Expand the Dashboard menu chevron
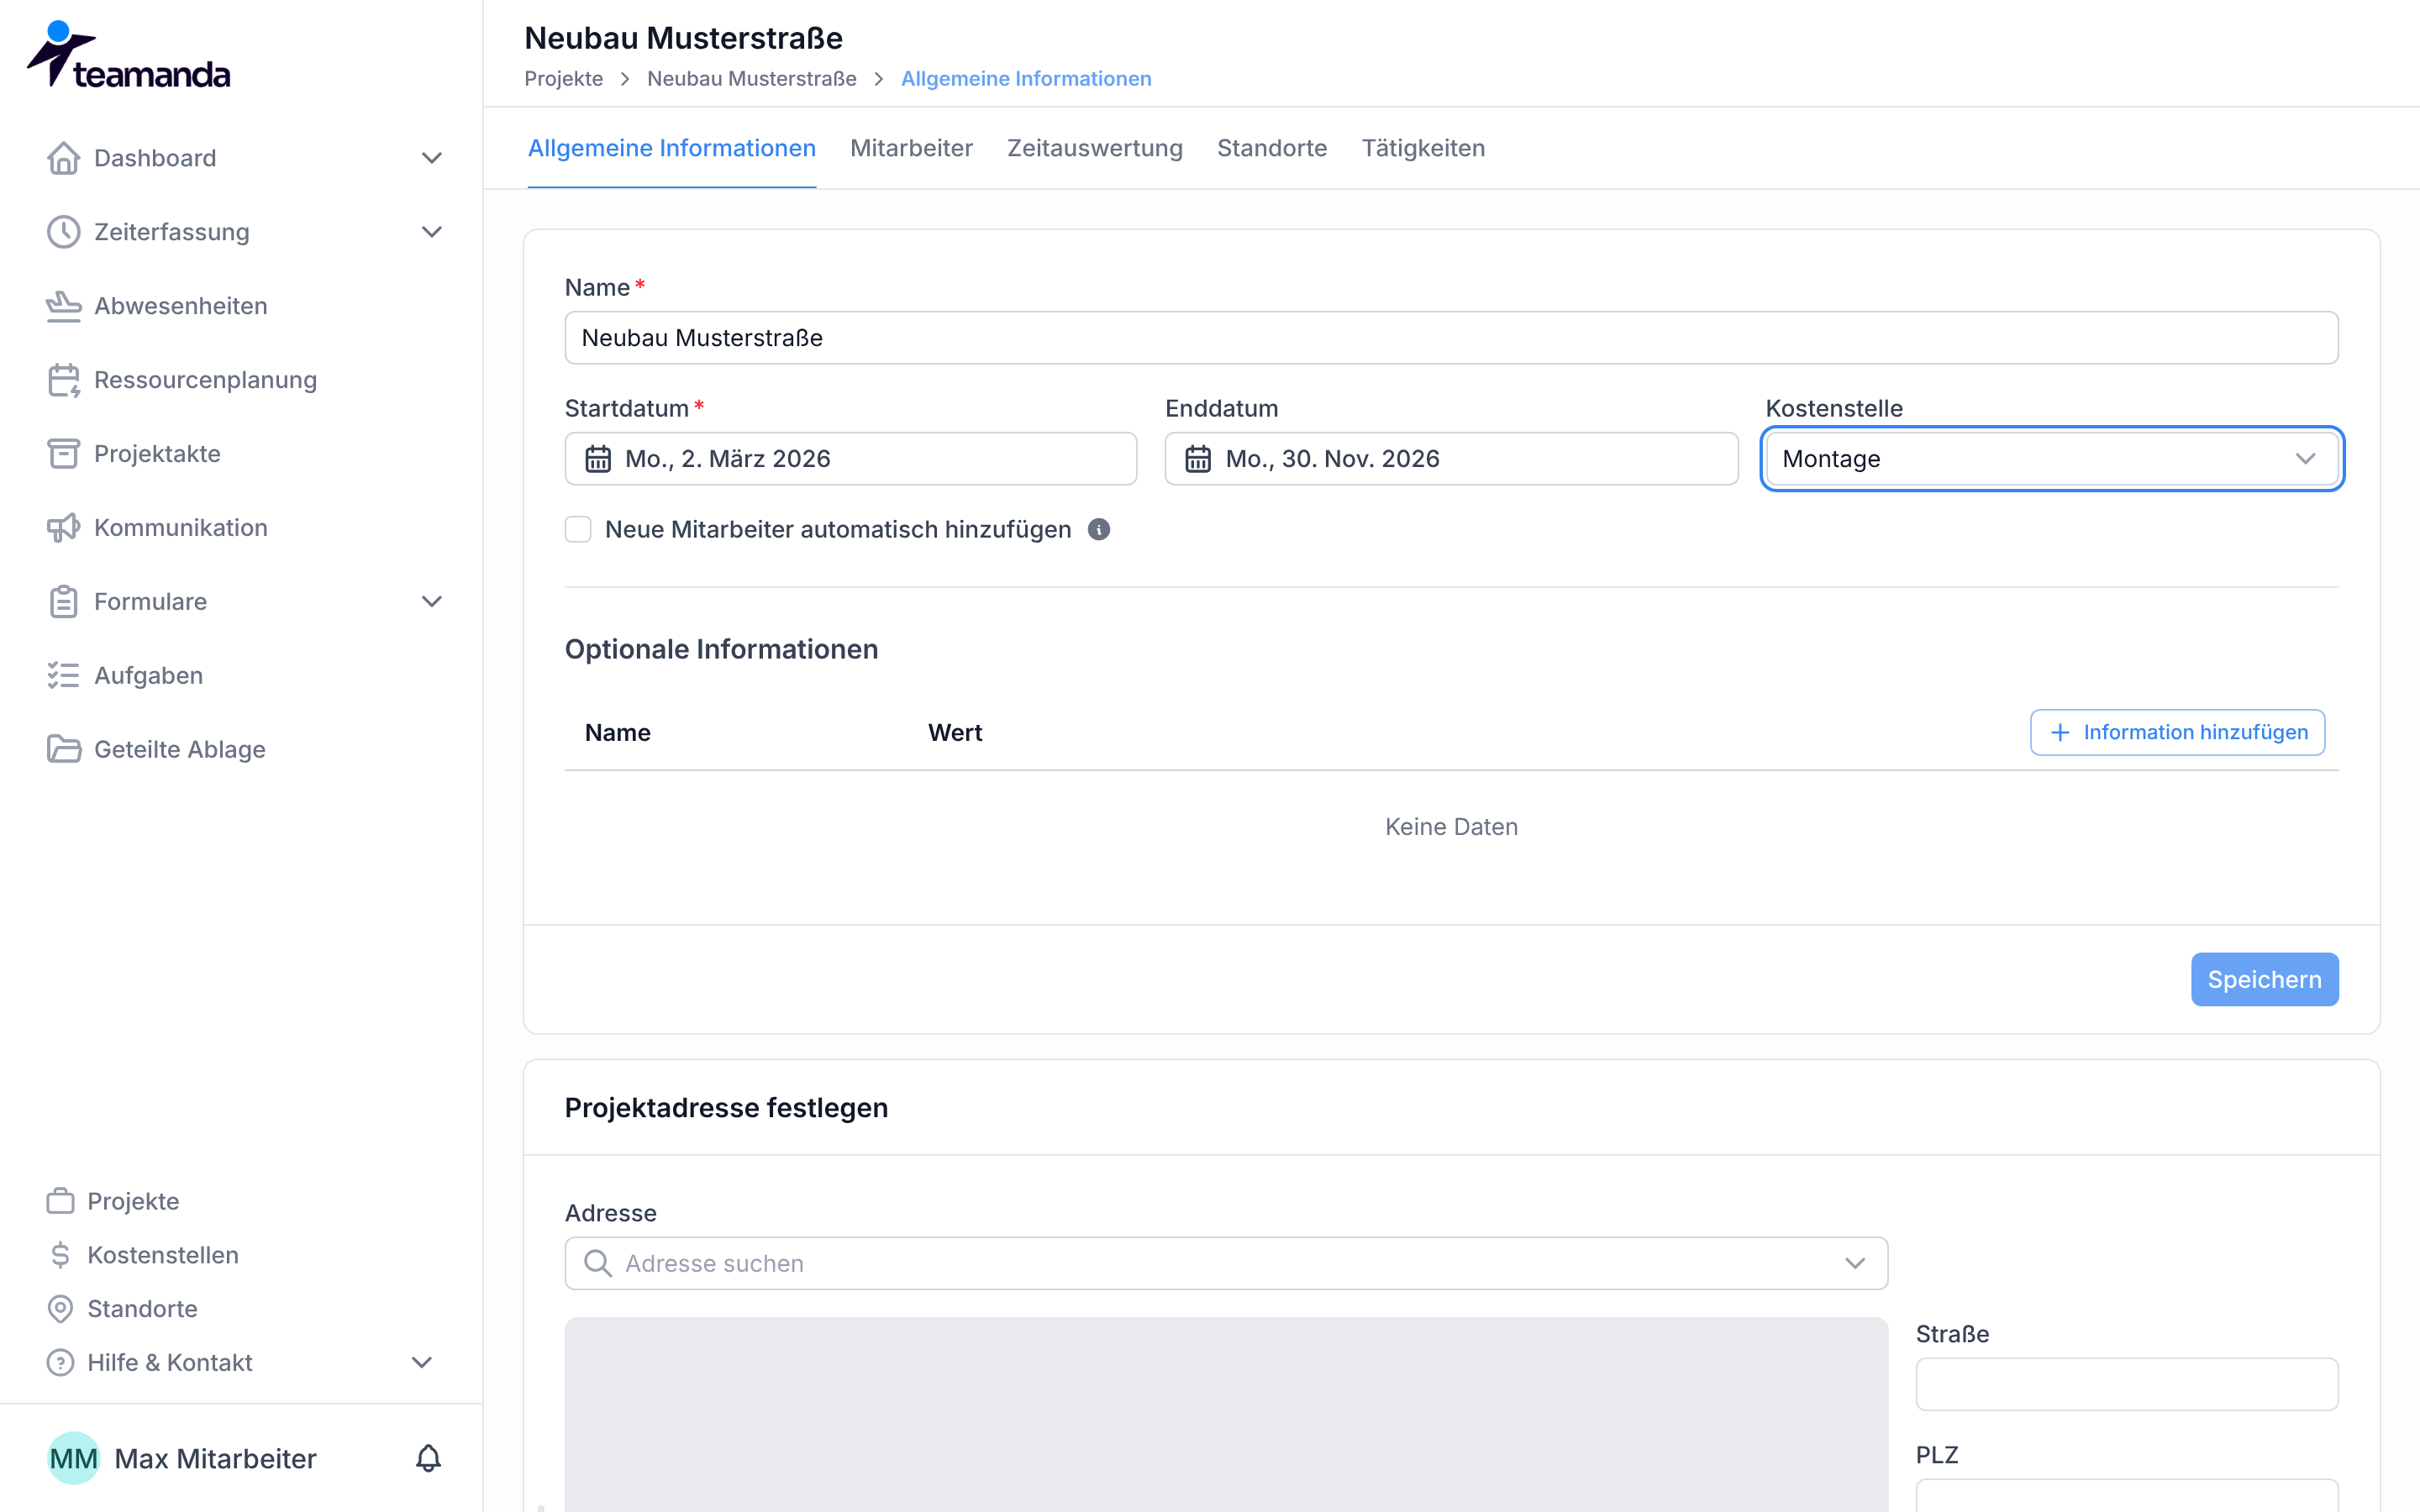 431,158
